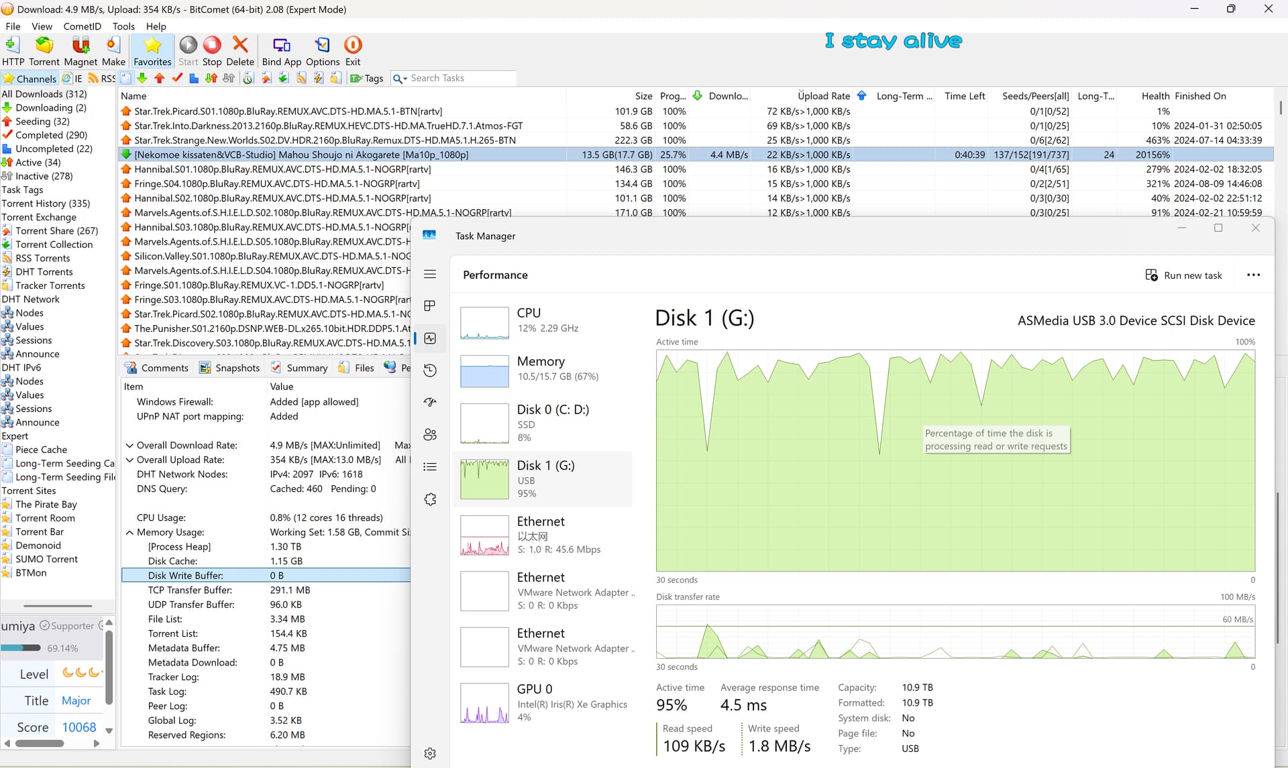Sort task list by Health column
This screenshot has width=1288, height=768.
tap(1155, 96)
